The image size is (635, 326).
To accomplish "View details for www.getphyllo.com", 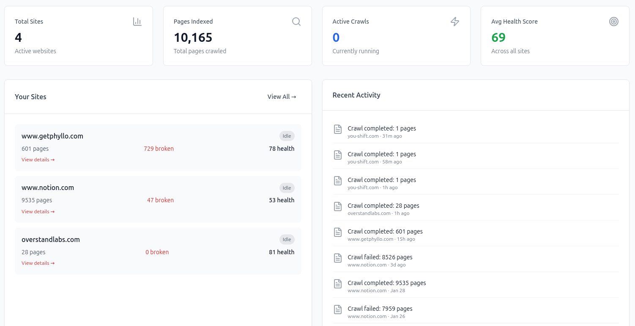I will pos(38,159).
